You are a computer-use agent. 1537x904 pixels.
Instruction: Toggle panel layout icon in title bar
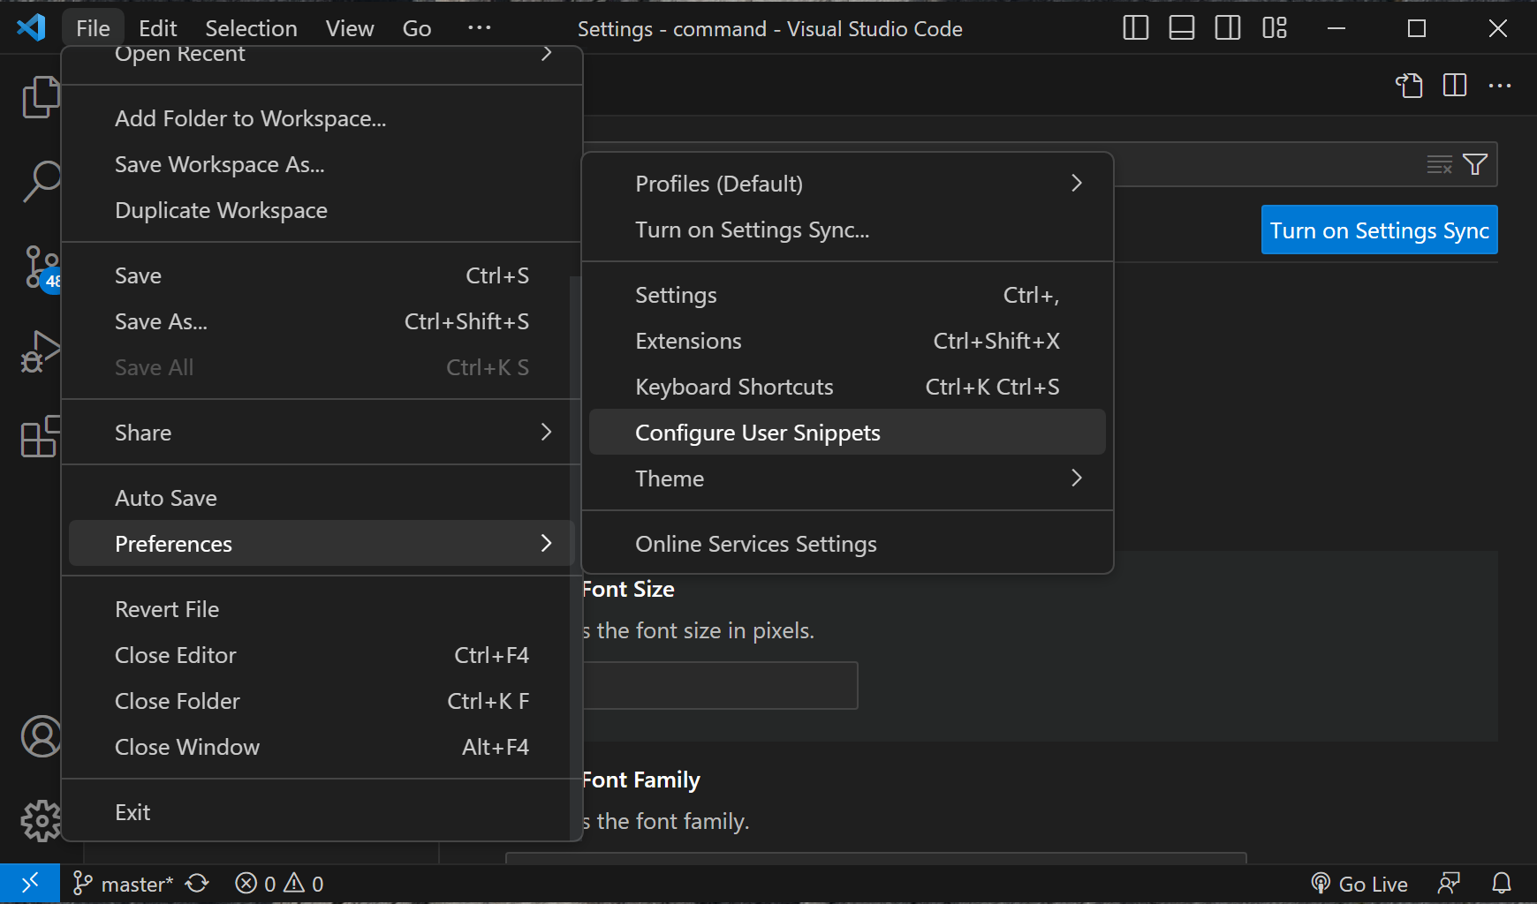coord(1181,28)
